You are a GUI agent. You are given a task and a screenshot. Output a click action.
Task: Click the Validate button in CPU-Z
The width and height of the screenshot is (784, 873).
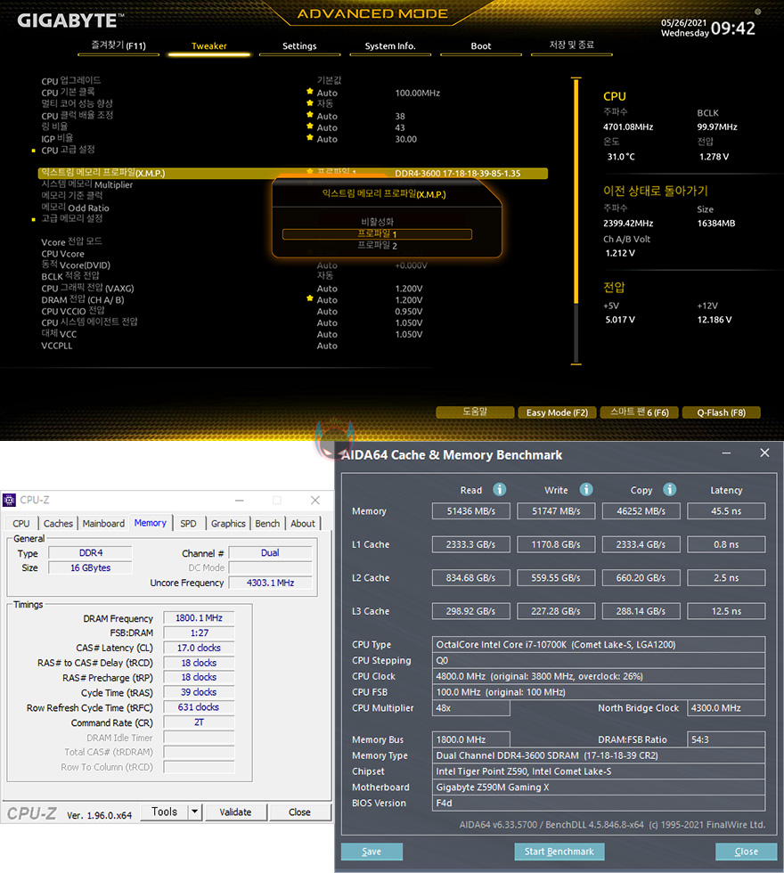coord(235,812)
